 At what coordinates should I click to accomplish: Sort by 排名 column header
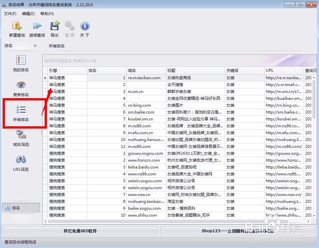(x=107, y=71)
